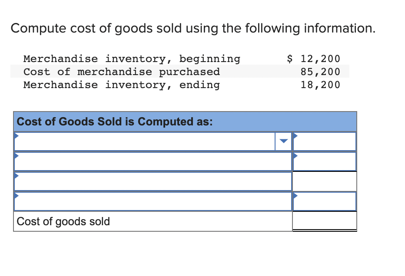
Task: Click the final Cost of goods sold total field
Action: (325, 221)
